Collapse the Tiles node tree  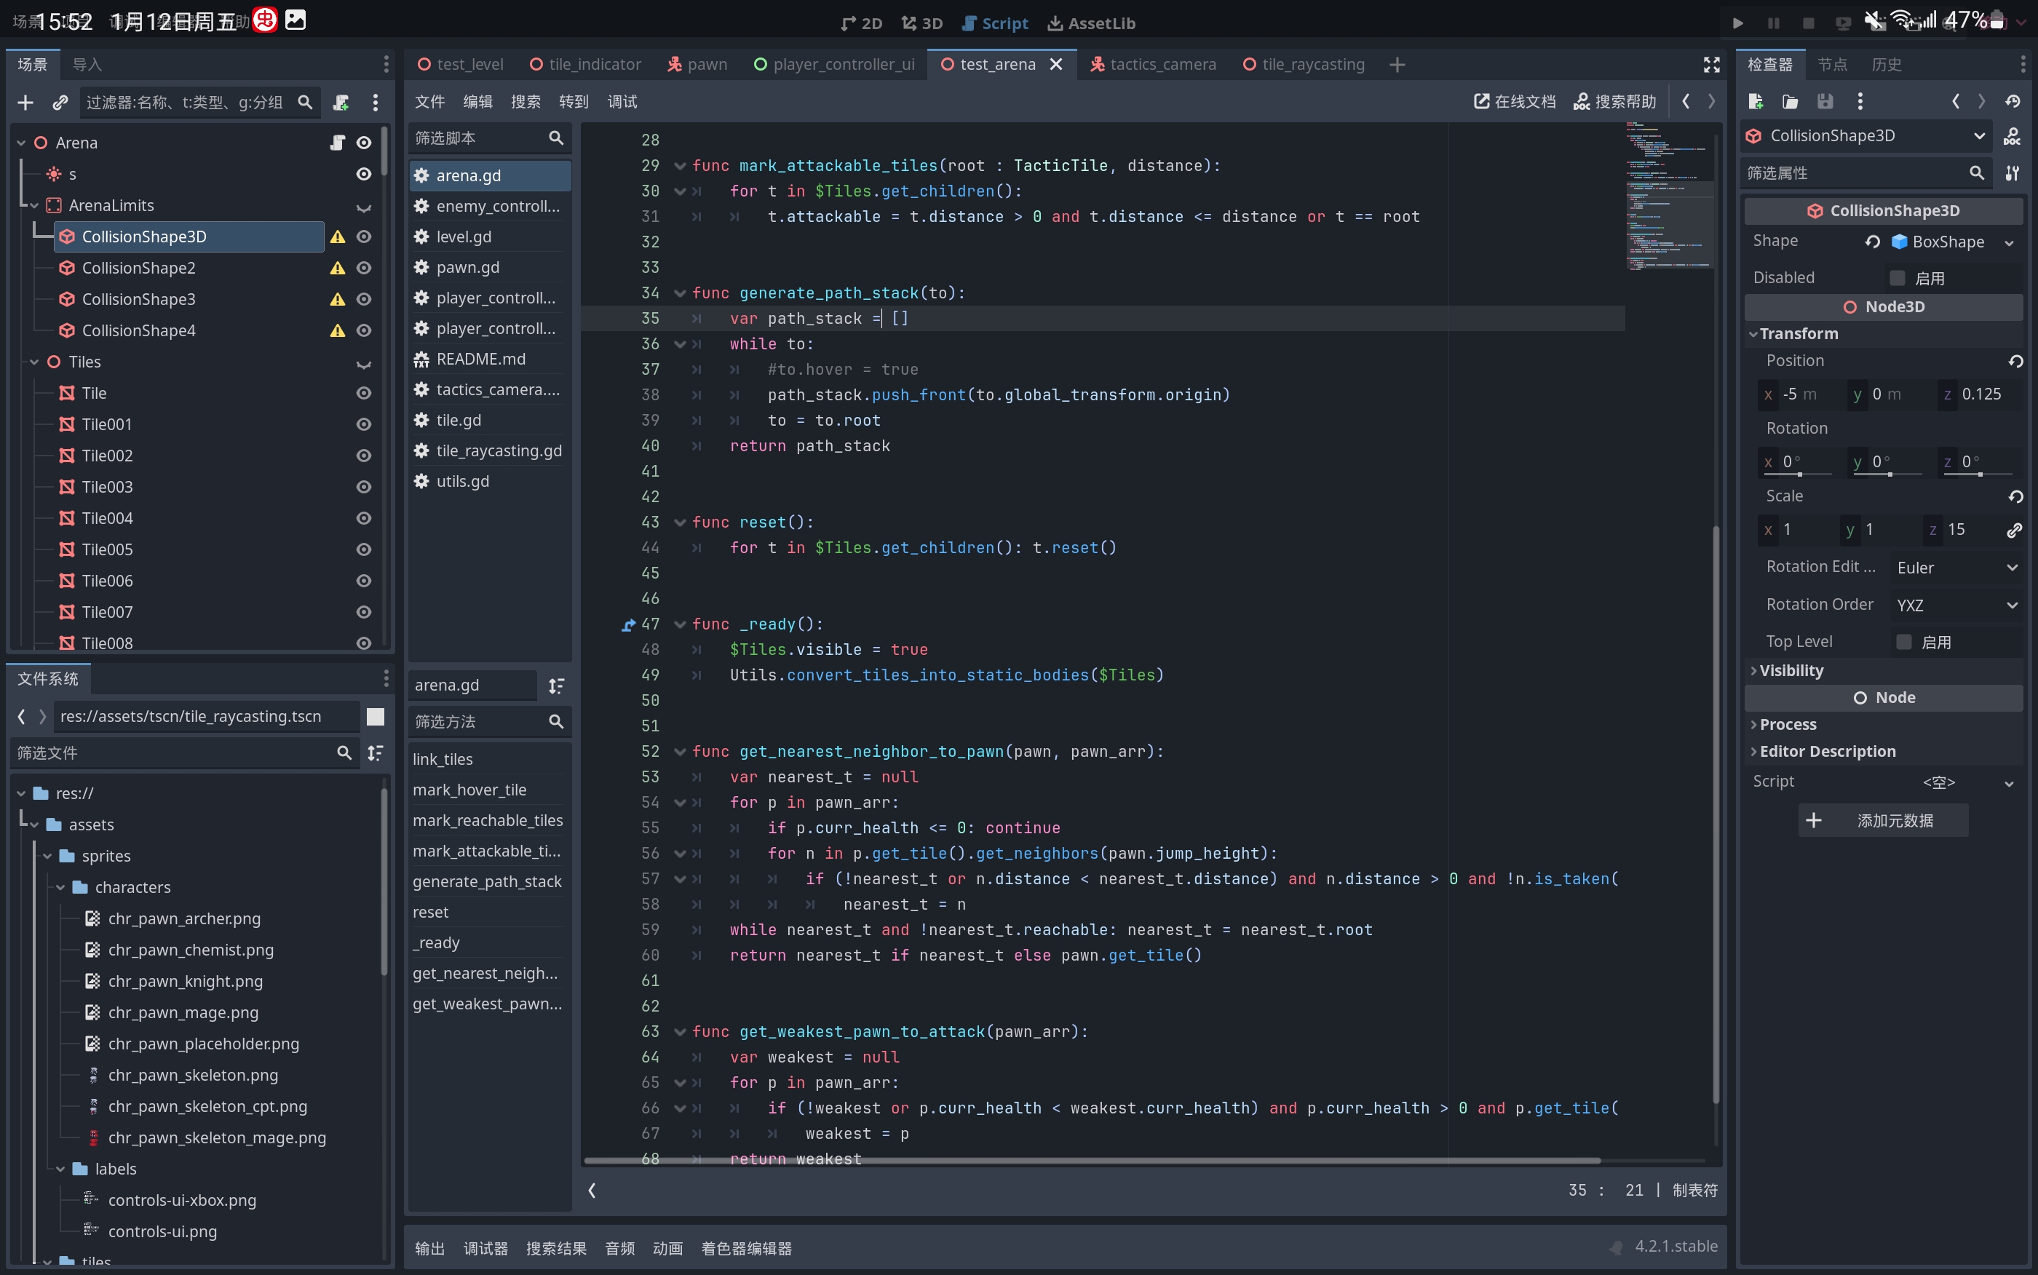click(x=34, y=362)
